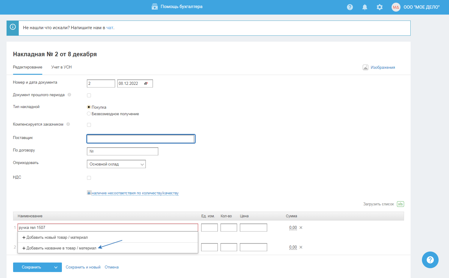Click the Поставщик input field

(x=140, y=139)
